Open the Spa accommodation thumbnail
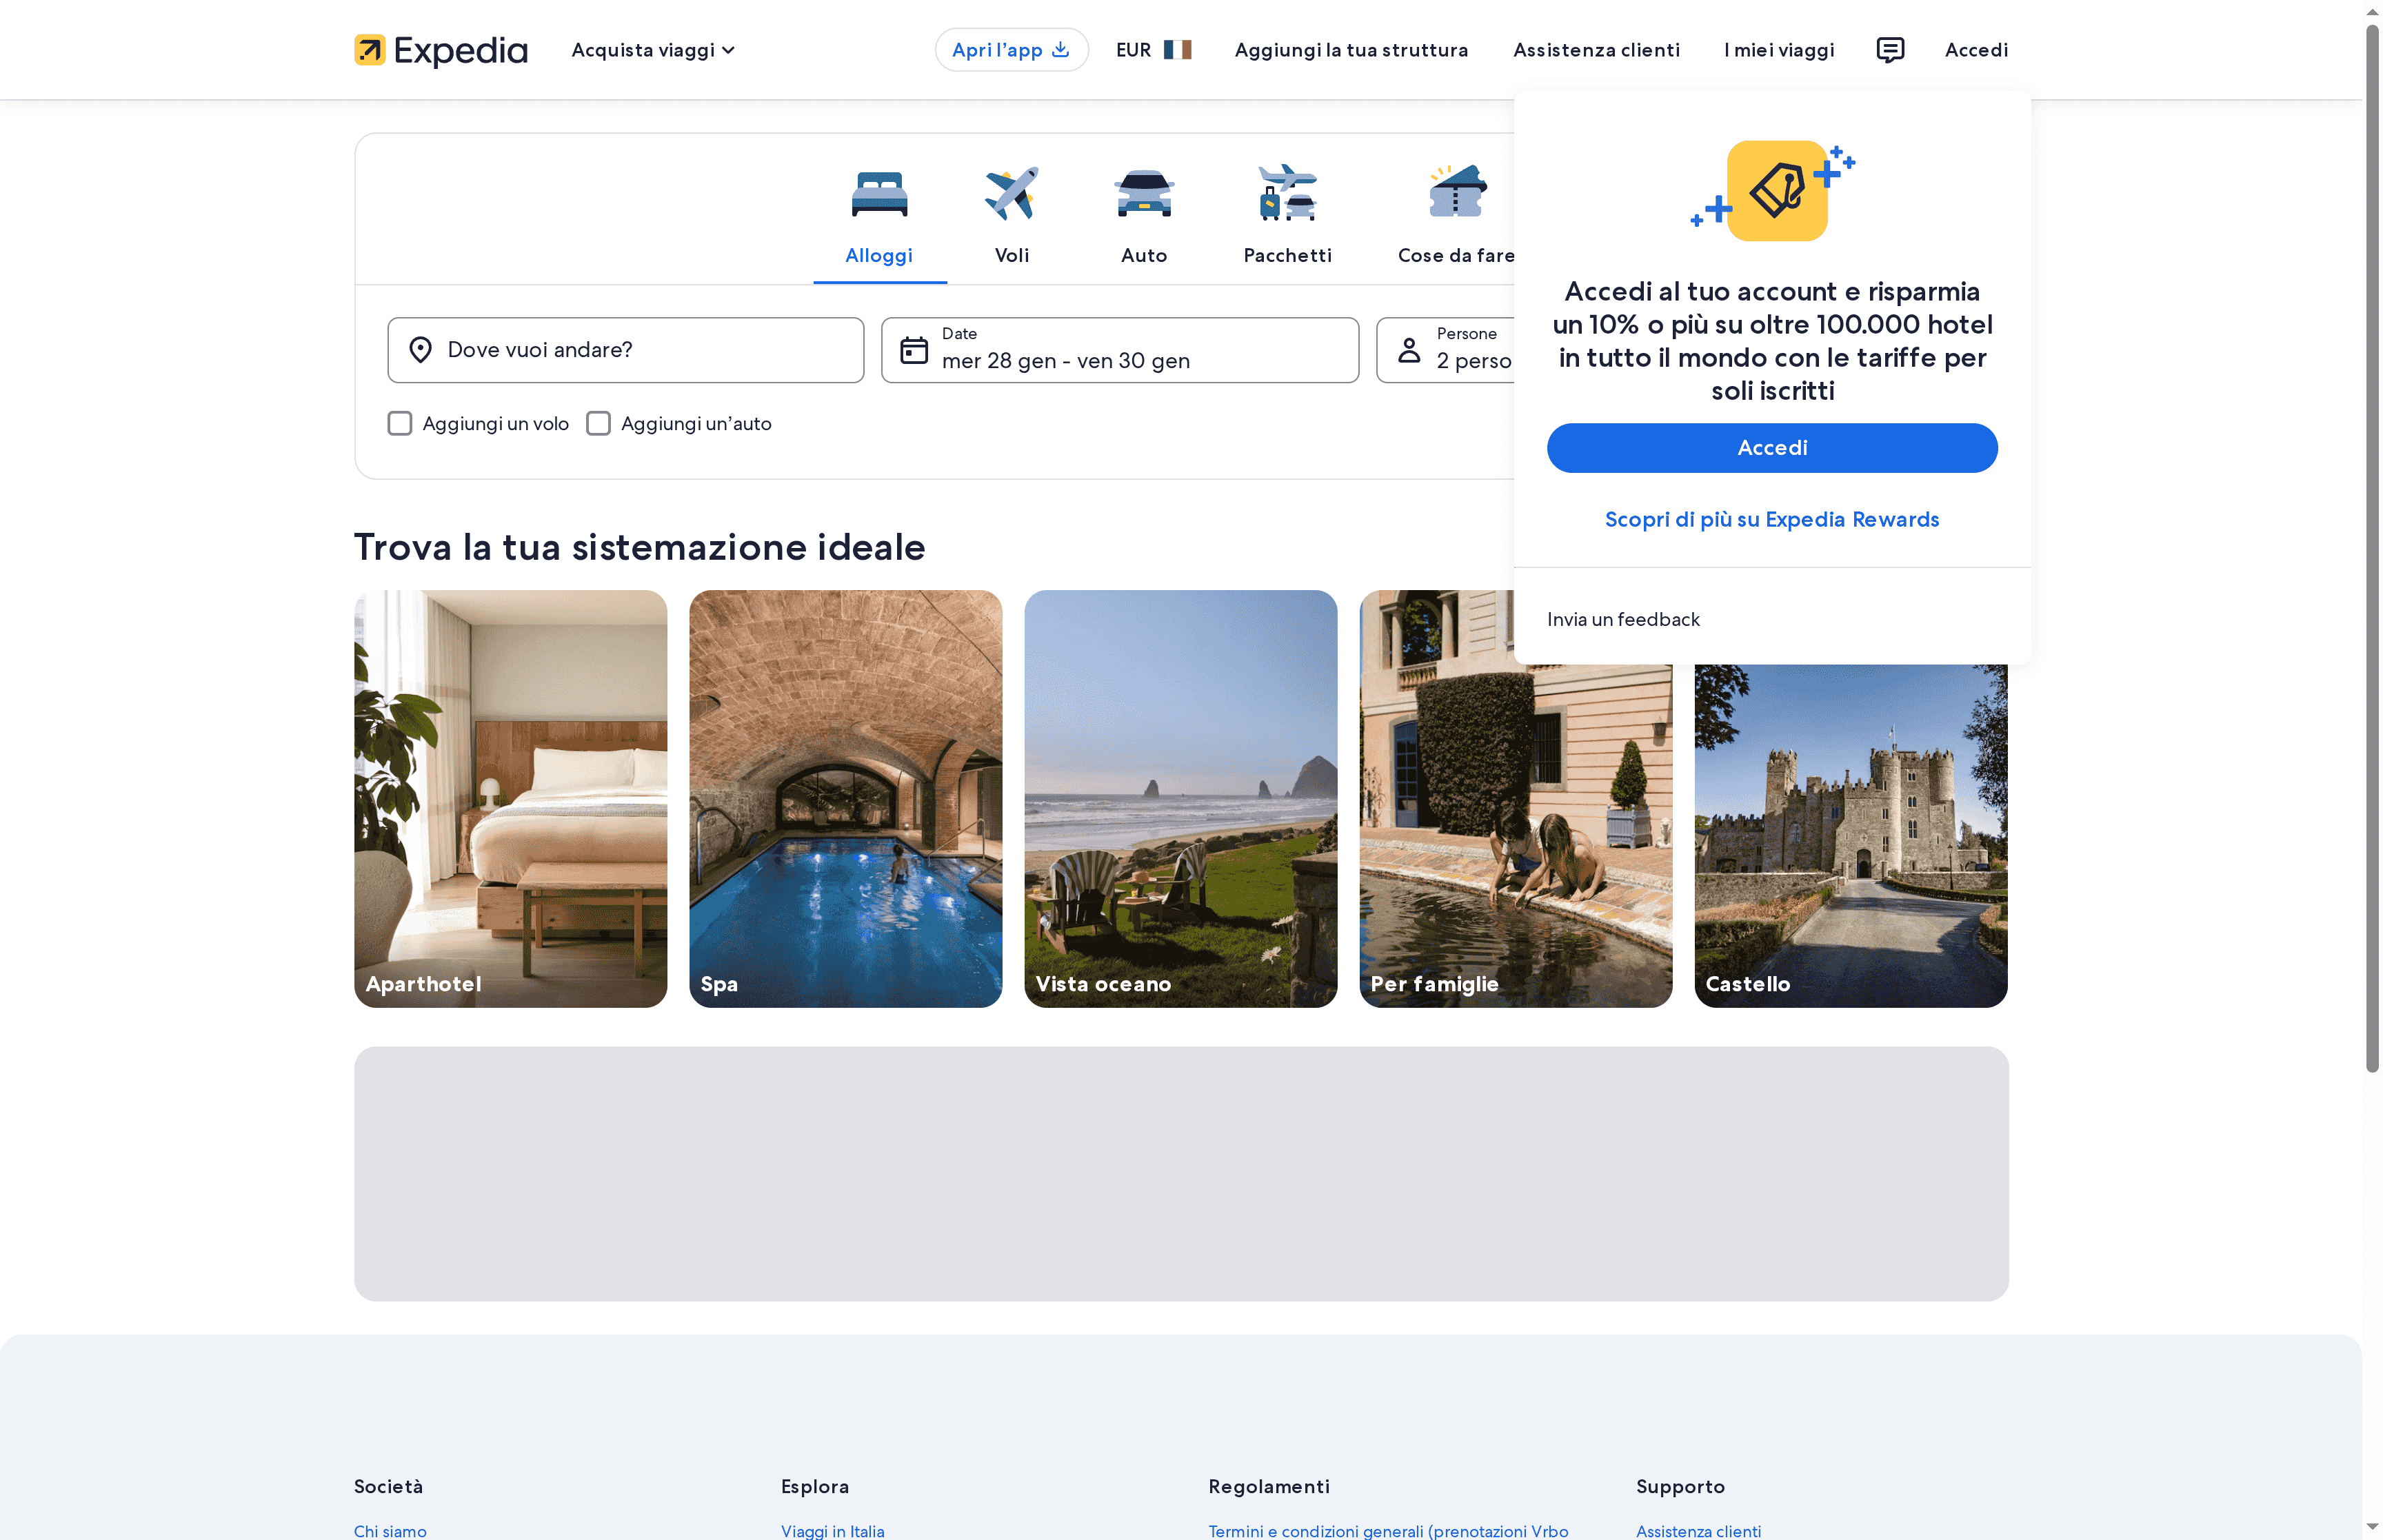Image resolution: width=2383 pixels, height=1540 pixels. point(845,797)
